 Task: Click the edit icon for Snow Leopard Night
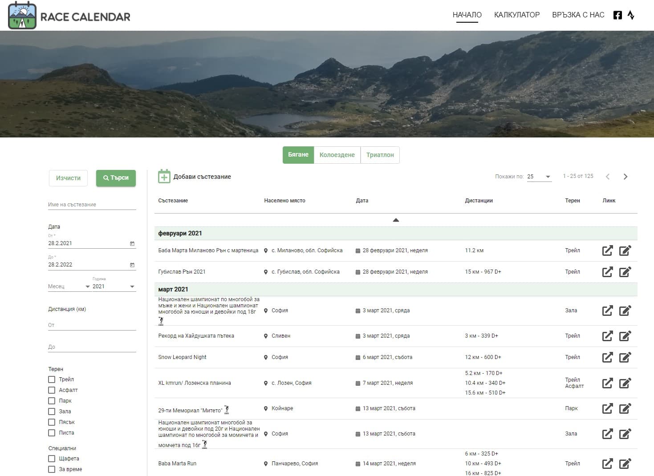coord(626,357)
